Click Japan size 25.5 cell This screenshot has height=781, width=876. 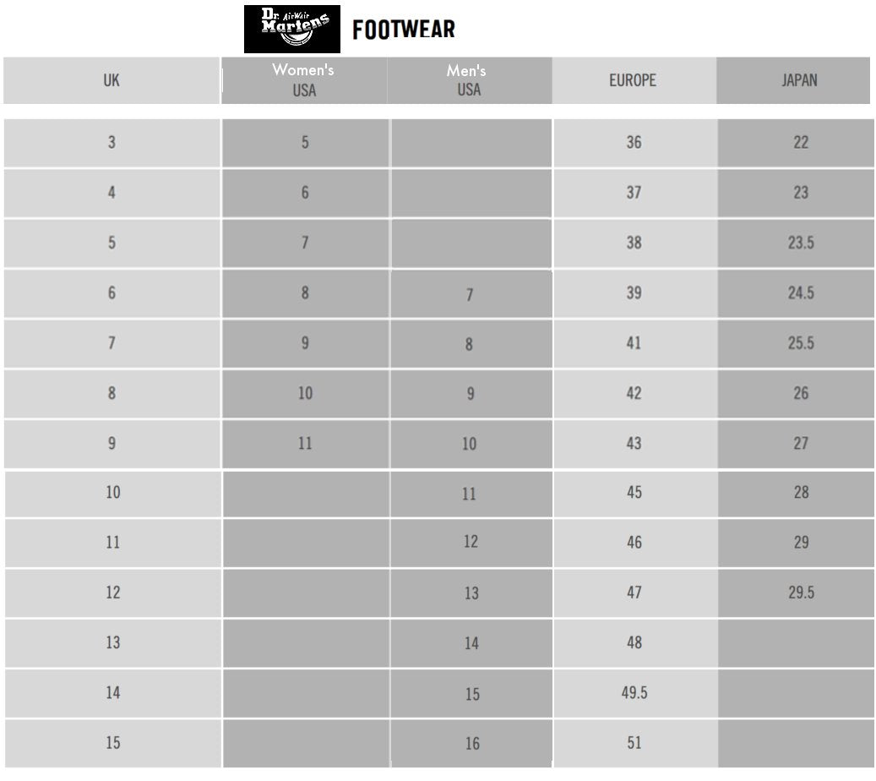[801, 343]
